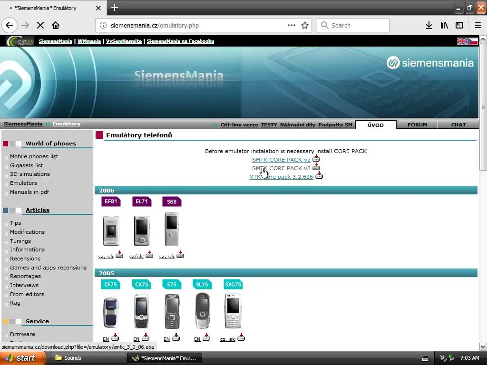Click the Emulátory breadcrumb link
The image size is (487, 365).
[x=66, y=124]
